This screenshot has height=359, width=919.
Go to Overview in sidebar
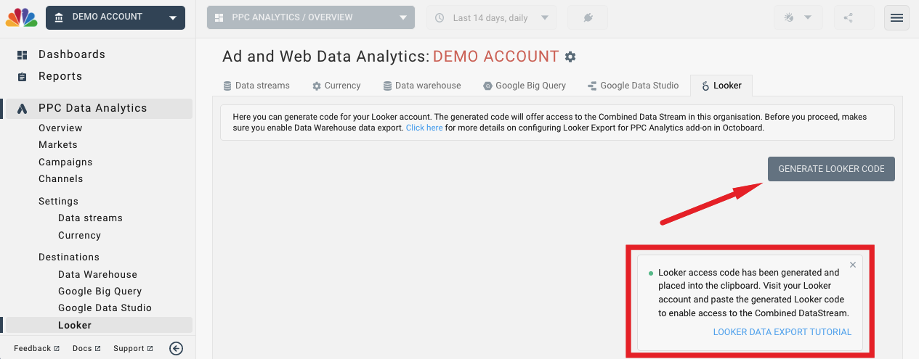[x=60, y=128]
